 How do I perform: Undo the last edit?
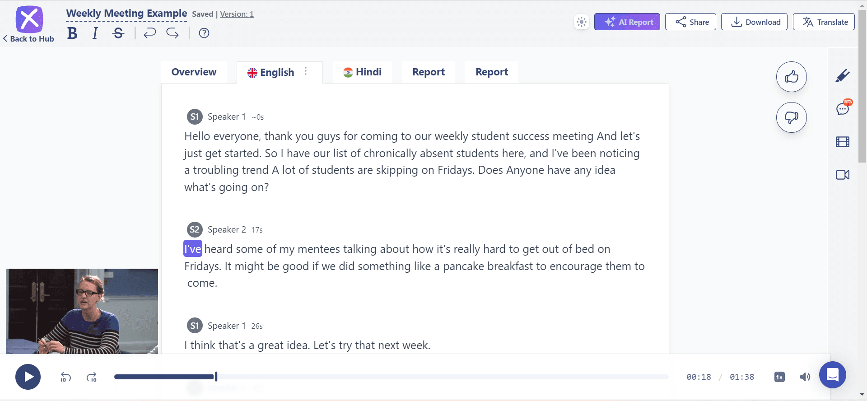click(149, 33)
